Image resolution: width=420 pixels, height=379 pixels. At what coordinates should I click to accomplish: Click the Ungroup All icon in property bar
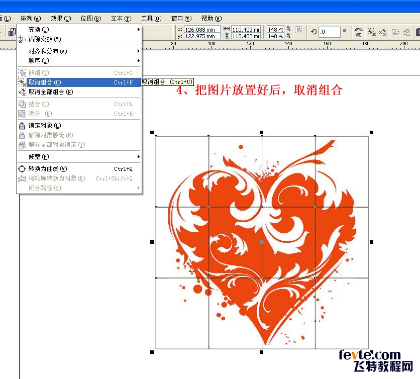click(383, 32)
